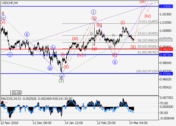Click the green (2) wave label
Screen dimensions: 176x126
click(x=61, y=81)
